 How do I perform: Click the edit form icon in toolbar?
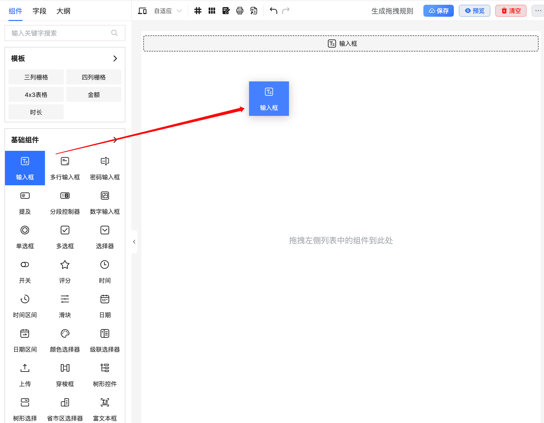pyautogui.click(x=226, y=11)
